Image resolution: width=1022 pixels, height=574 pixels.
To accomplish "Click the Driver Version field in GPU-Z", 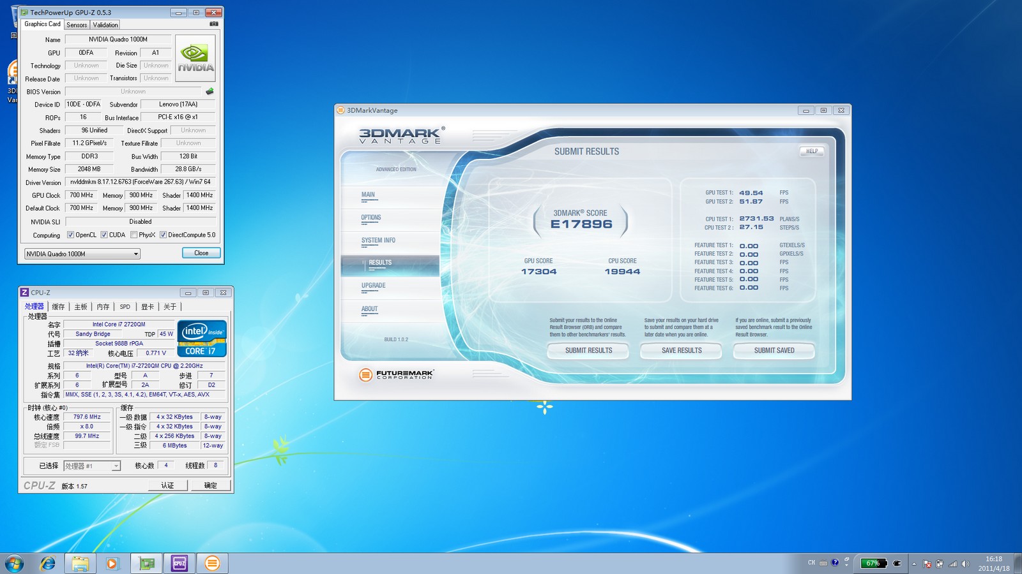I will [x=140, y=182].
